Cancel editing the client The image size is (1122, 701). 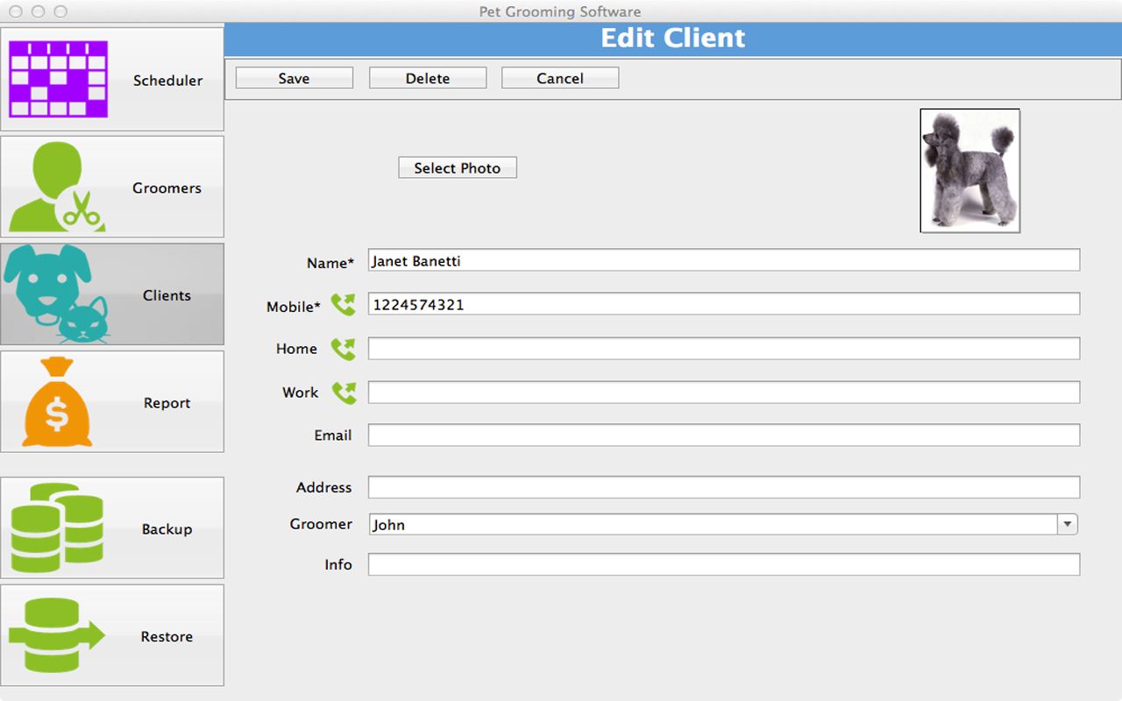560,78
